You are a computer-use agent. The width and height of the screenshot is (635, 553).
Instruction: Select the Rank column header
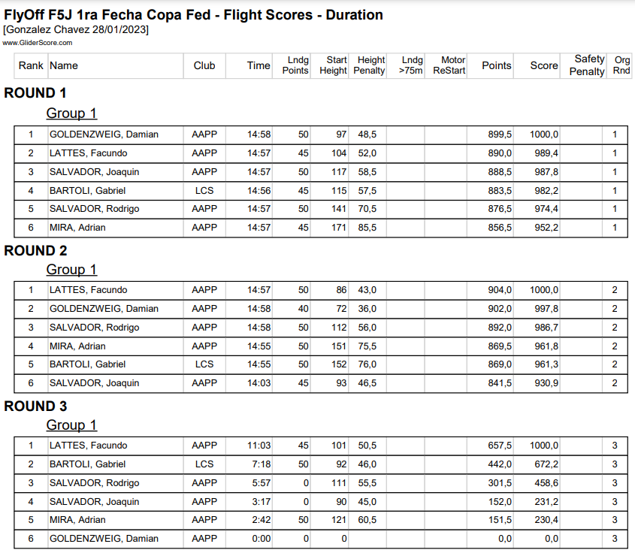point(31,65)
